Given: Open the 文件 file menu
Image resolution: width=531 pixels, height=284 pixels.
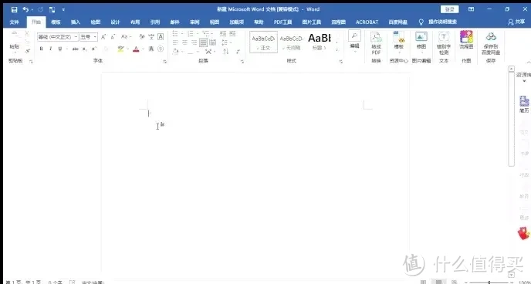Looking at the screenshot, I should [x=14, y=22].
